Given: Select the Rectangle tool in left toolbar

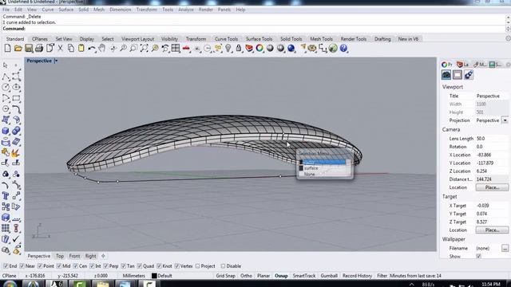Looking at the screenshot, I should click(x=16, y=98).
